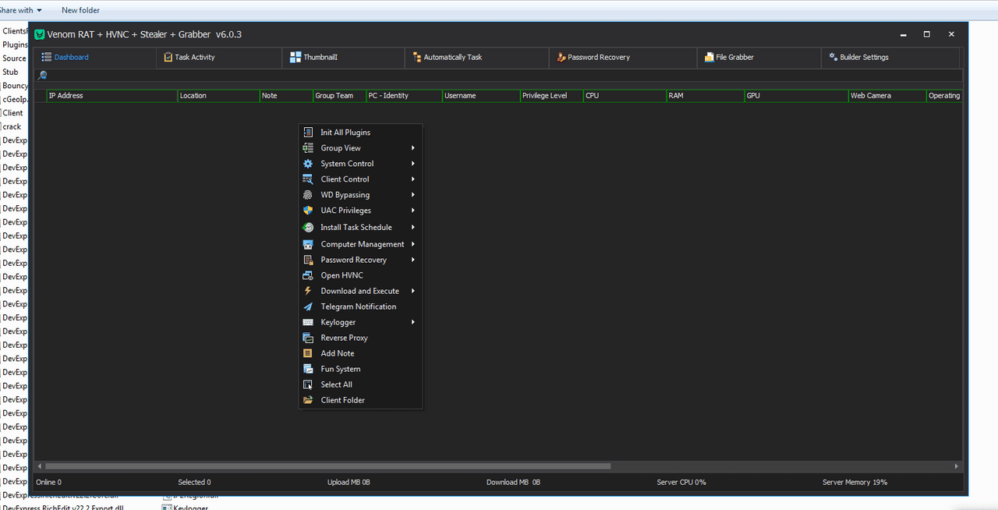Switch to the Task Activity tab

(196, 57)
